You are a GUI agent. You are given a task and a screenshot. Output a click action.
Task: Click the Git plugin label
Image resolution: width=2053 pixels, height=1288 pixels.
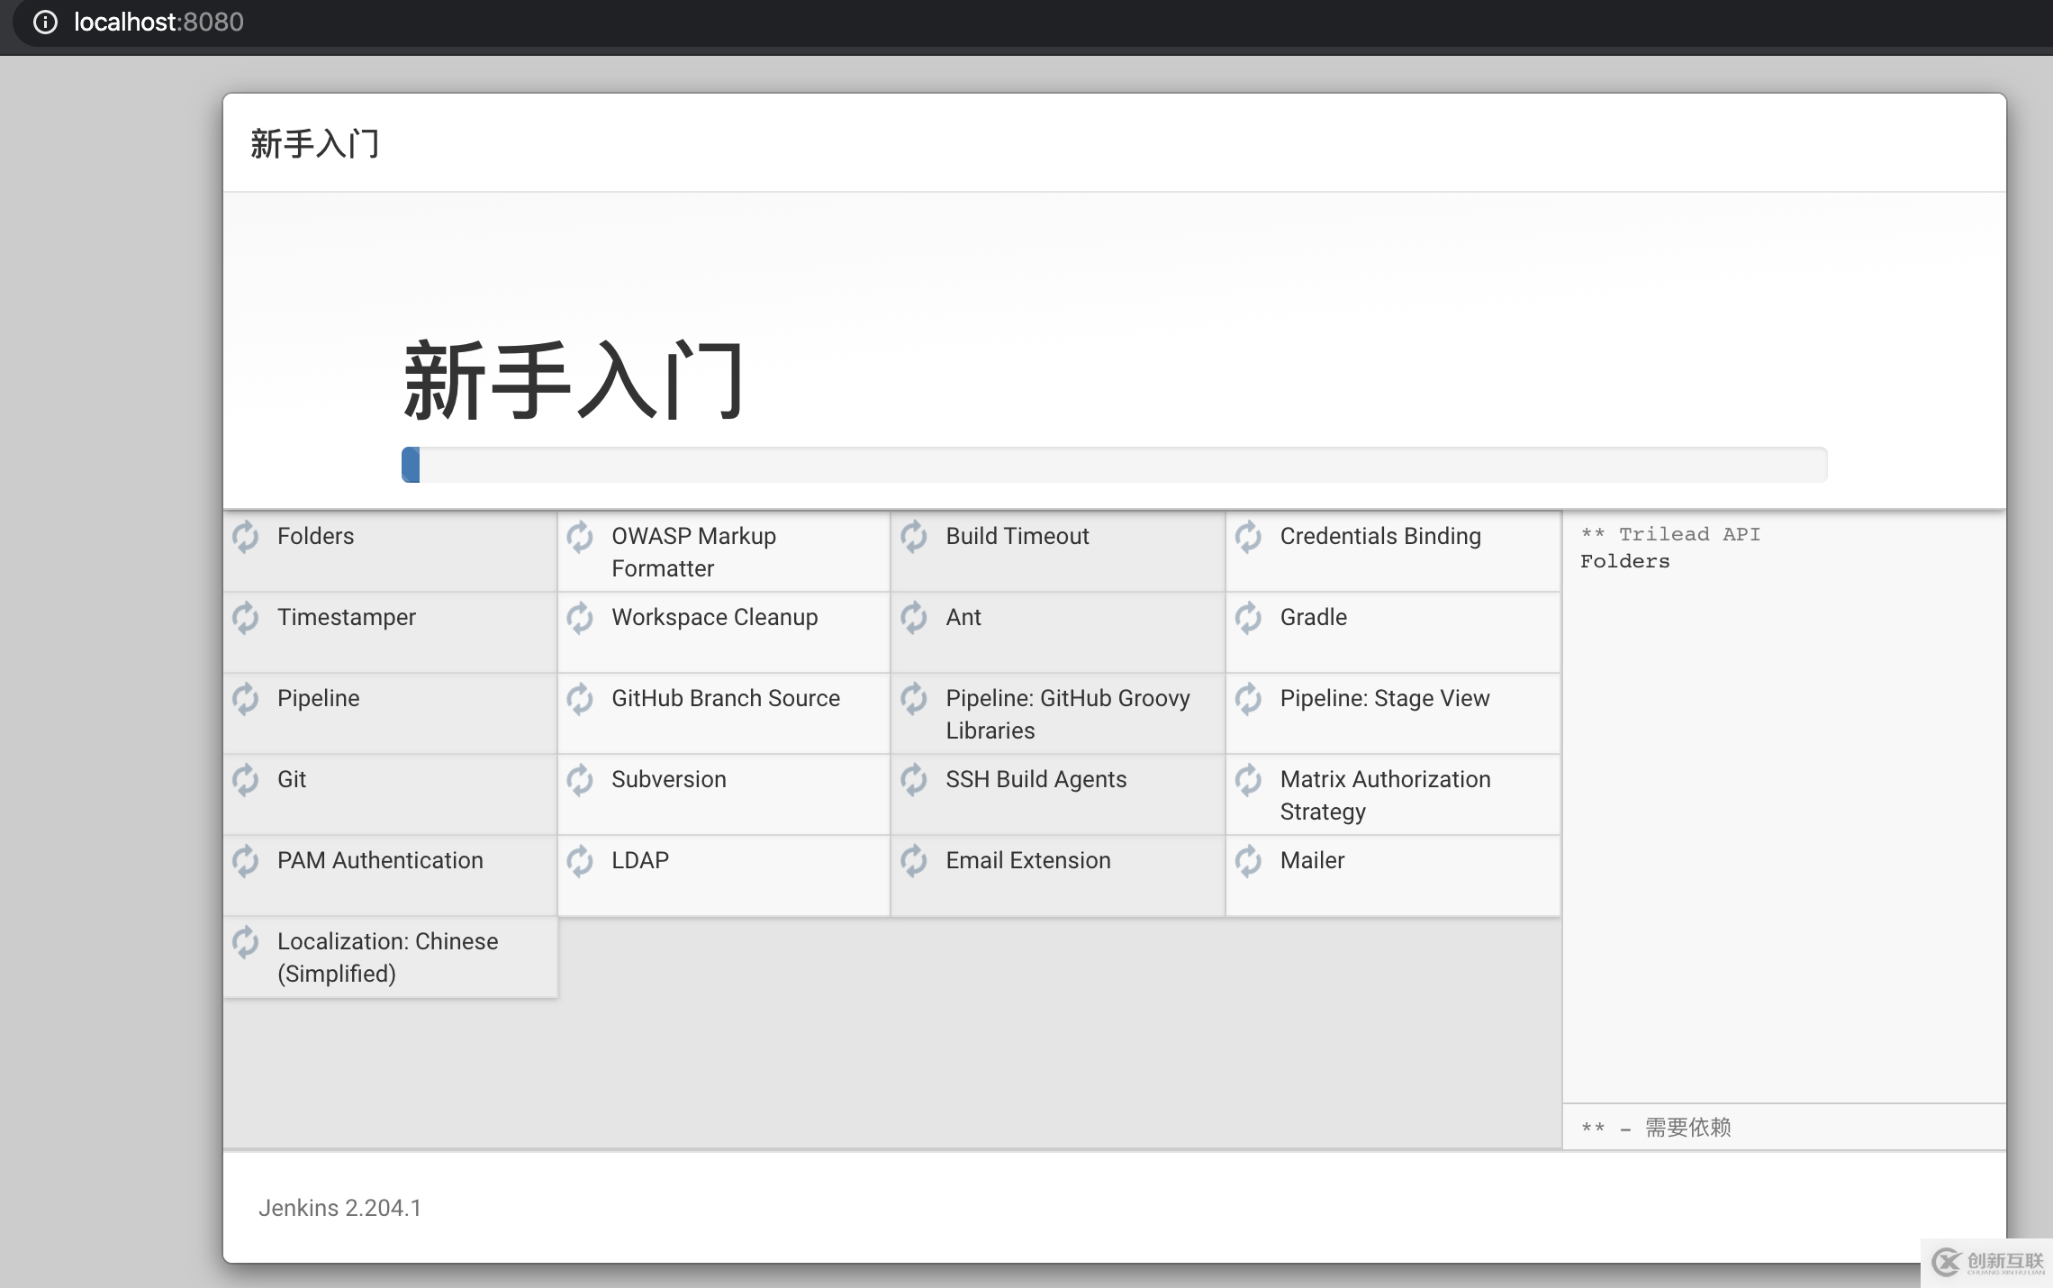pos(292,780)
